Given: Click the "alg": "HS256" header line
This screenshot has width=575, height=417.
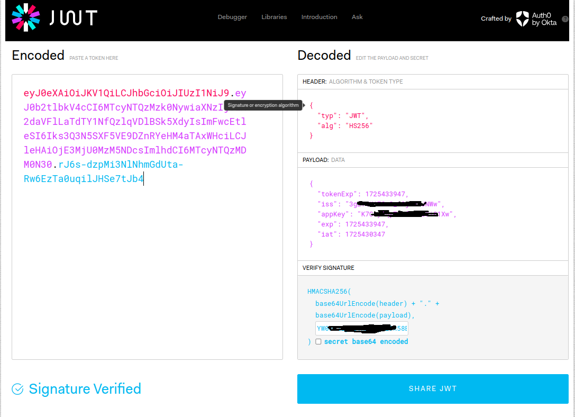Looking at the screenshot, I should (x=345, y=126).
